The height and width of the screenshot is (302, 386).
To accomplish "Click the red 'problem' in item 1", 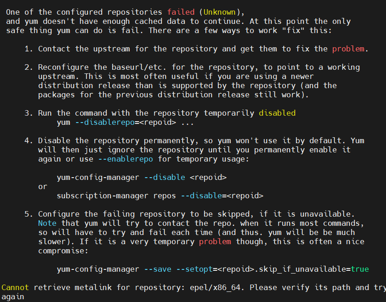I will [x=348, y=49].
